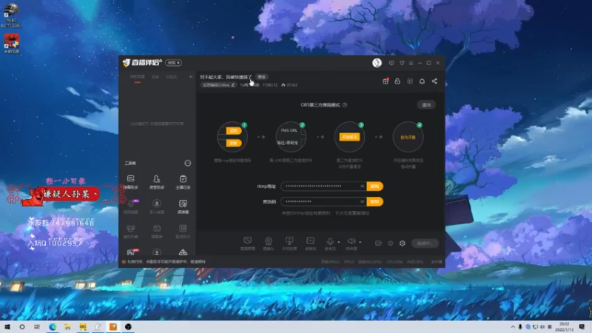
Task: Reveal the stream key with eye icon
Action: (362, 201)
